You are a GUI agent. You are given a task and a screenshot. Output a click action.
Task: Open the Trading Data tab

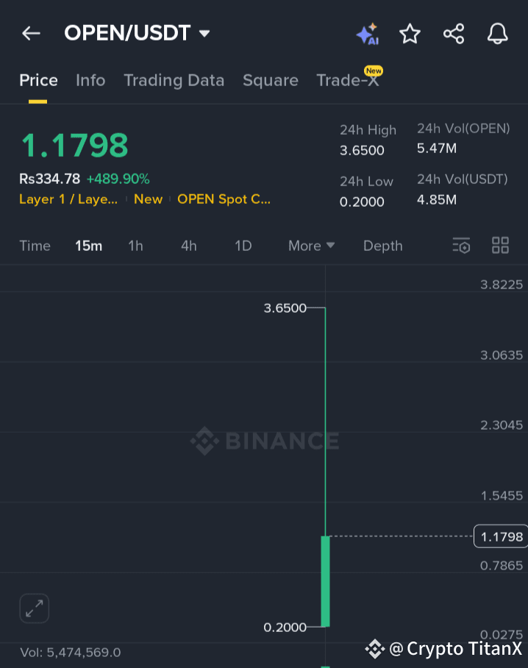[x=174, y=80]
